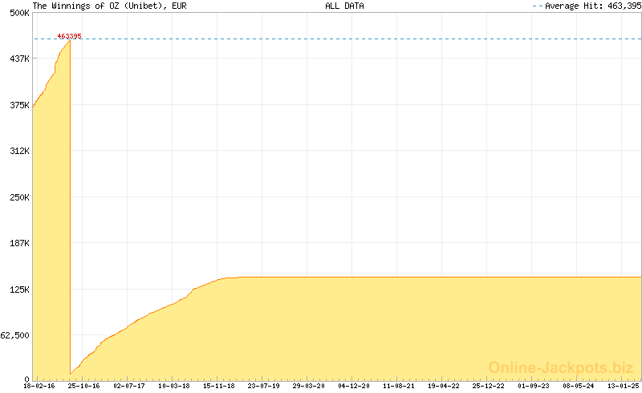Viewport: 642px width, 393px height.
Task: Click the 29-03-20 x-axis date label
Action: click(308, 386)
